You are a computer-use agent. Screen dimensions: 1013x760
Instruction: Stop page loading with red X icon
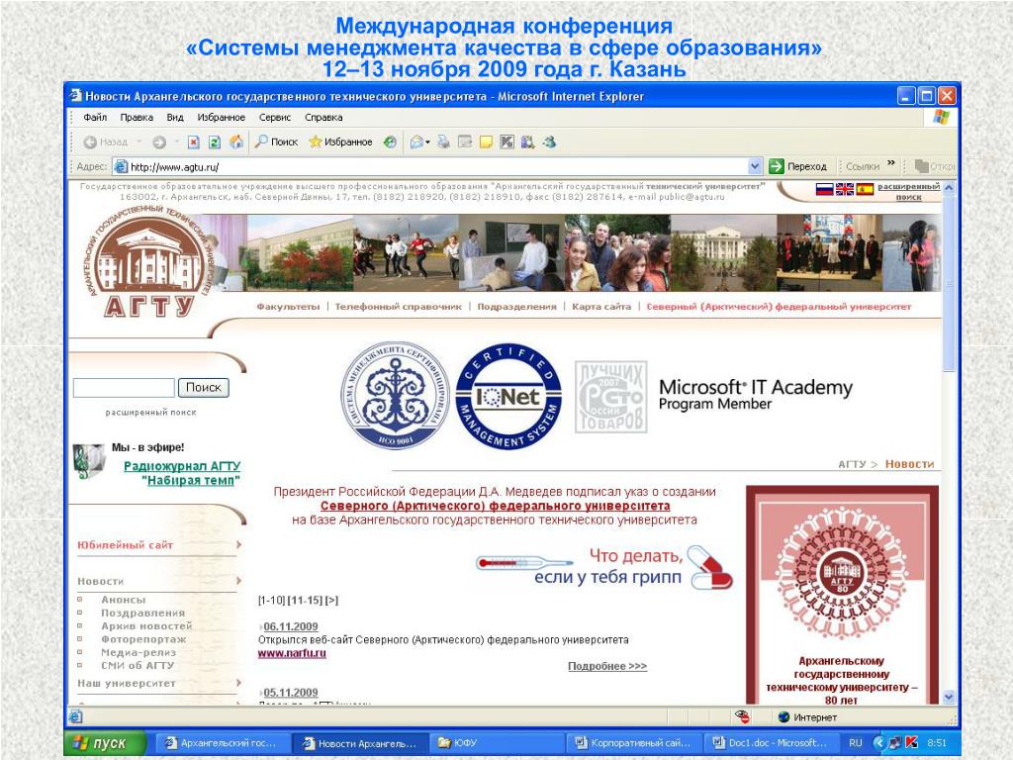(x=193, y=142)
